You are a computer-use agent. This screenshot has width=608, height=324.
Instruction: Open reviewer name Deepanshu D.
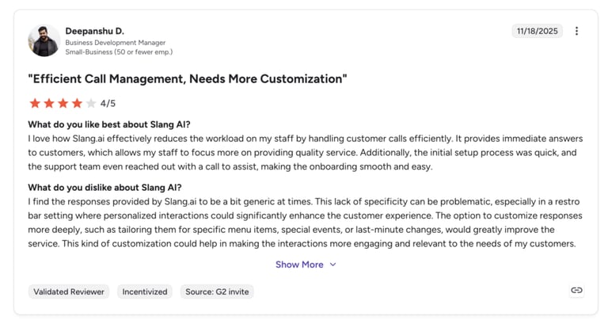click(95, 31)
